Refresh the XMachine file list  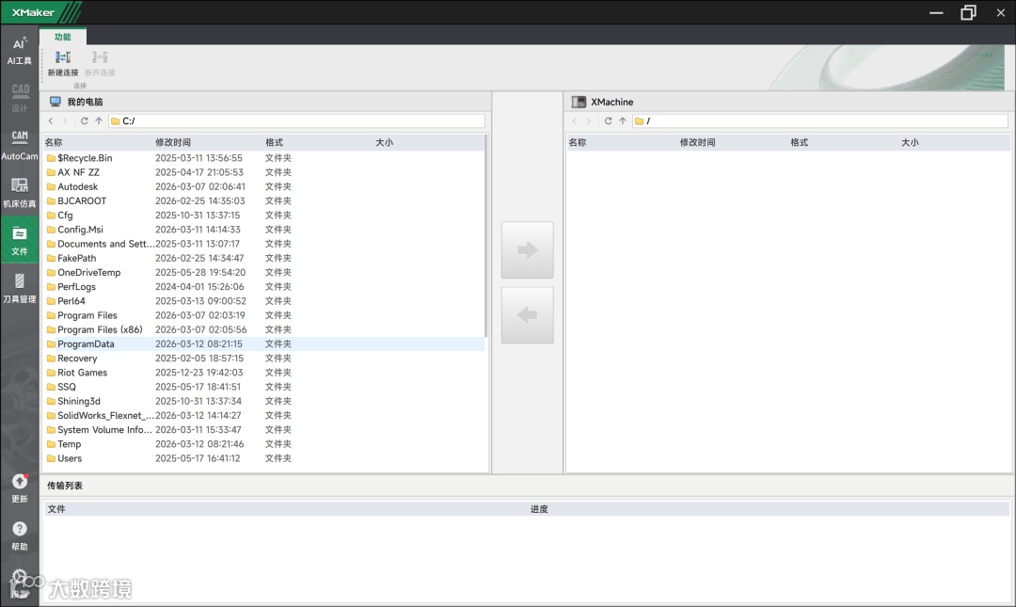(x=608, y=120)
